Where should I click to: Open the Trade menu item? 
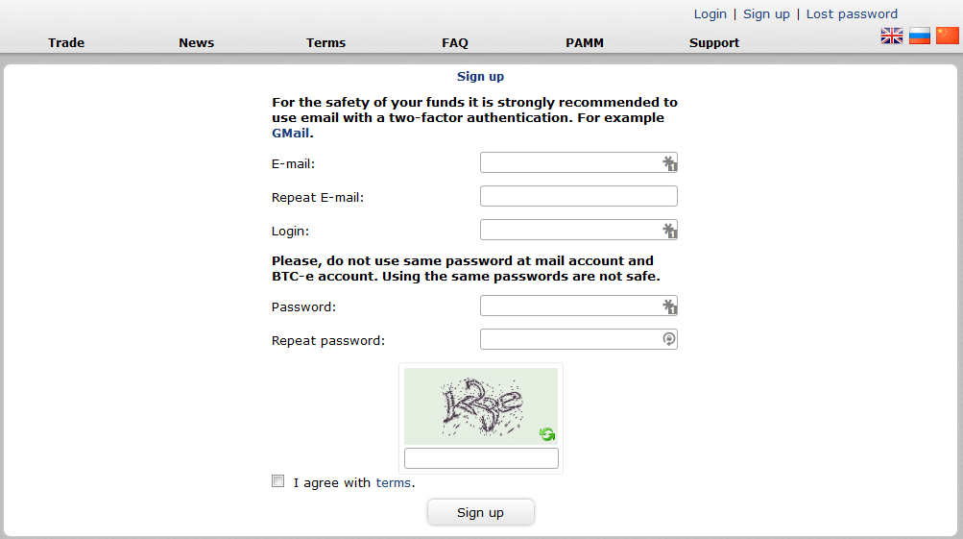click(x=66, y=43)
